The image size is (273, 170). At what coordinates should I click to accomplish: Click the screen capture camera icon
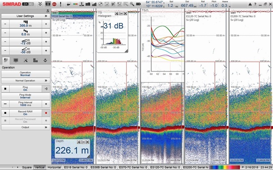coord(48,4)
